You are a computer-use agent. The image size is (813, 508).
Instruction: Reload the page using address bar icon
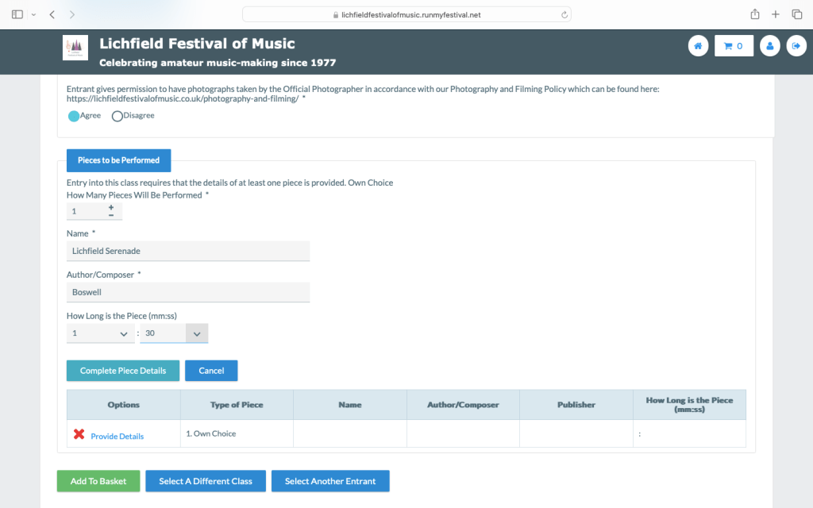pos(564,14)
